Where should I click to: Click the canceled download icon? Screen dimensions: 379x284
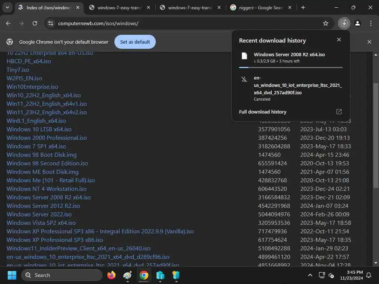(x=244, y=79)
